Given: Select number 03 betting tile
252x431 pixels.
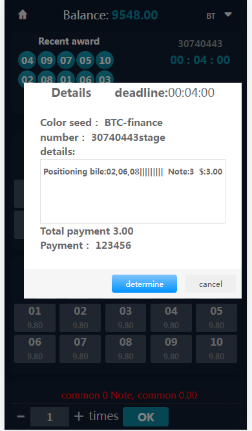Looking at the screenshot, I should 125,318.
